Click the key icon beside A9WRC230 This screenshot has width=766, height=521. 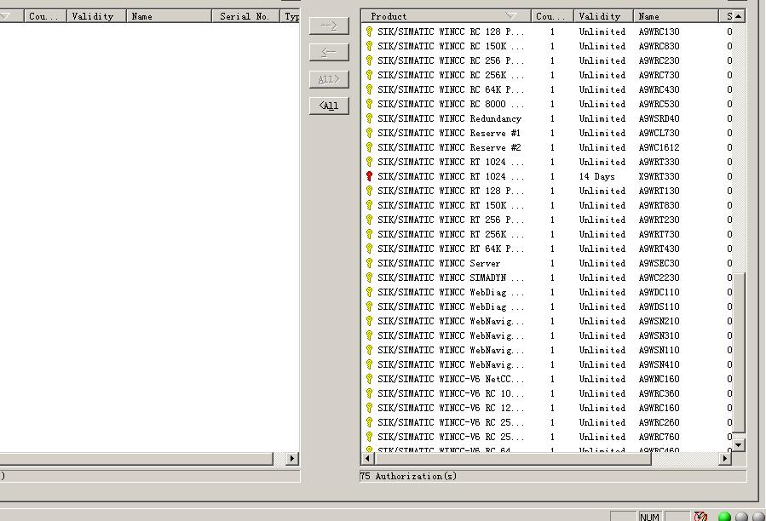(369, 60)
